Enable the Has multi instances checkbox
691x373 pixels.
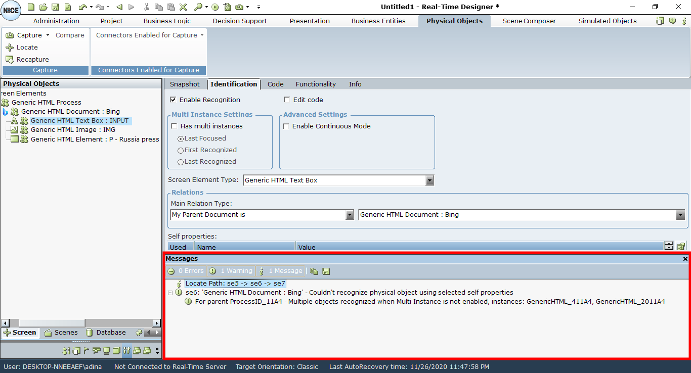tap(175, 126)
